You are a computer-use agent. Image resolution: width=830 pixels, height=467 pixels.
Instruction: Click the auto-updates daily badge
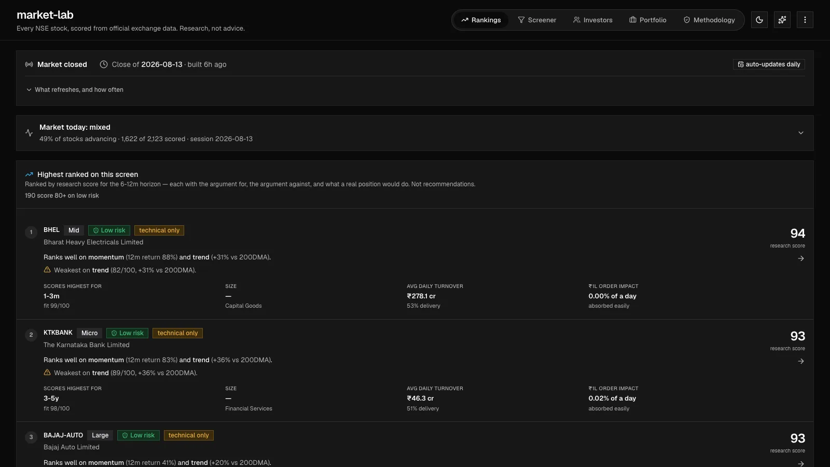769,64
